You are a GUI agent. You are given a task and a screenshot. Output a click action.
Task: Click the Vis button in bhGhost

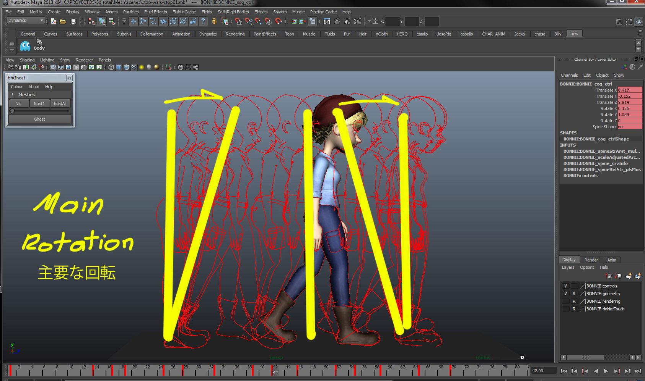(x=19, y=103)
